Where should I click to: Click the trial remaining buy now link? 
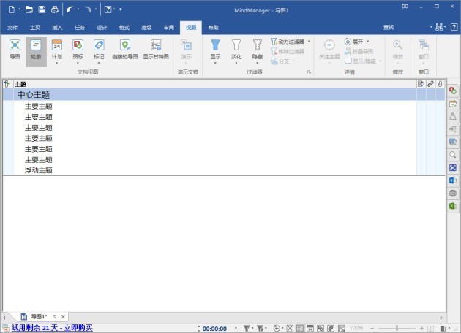tap(51, 328)
